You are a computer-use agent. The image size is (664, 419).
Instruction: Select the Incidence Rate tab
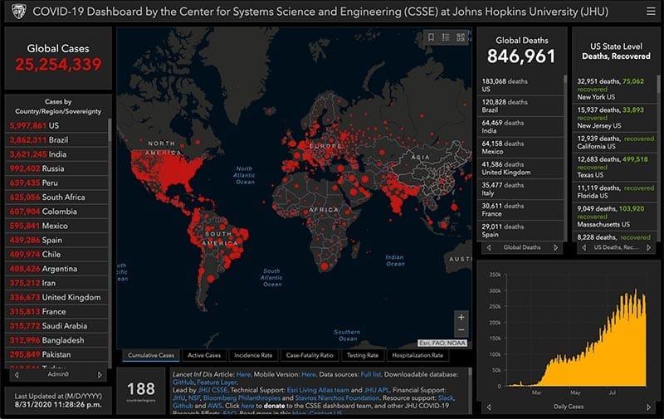(255, 355)
